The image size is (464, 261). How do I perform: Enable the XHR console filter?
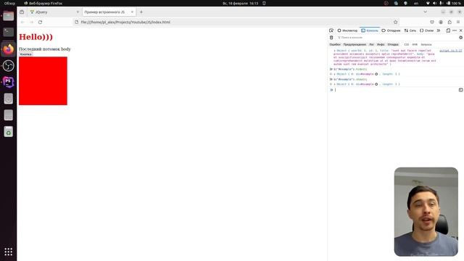(x=415, y=44)
